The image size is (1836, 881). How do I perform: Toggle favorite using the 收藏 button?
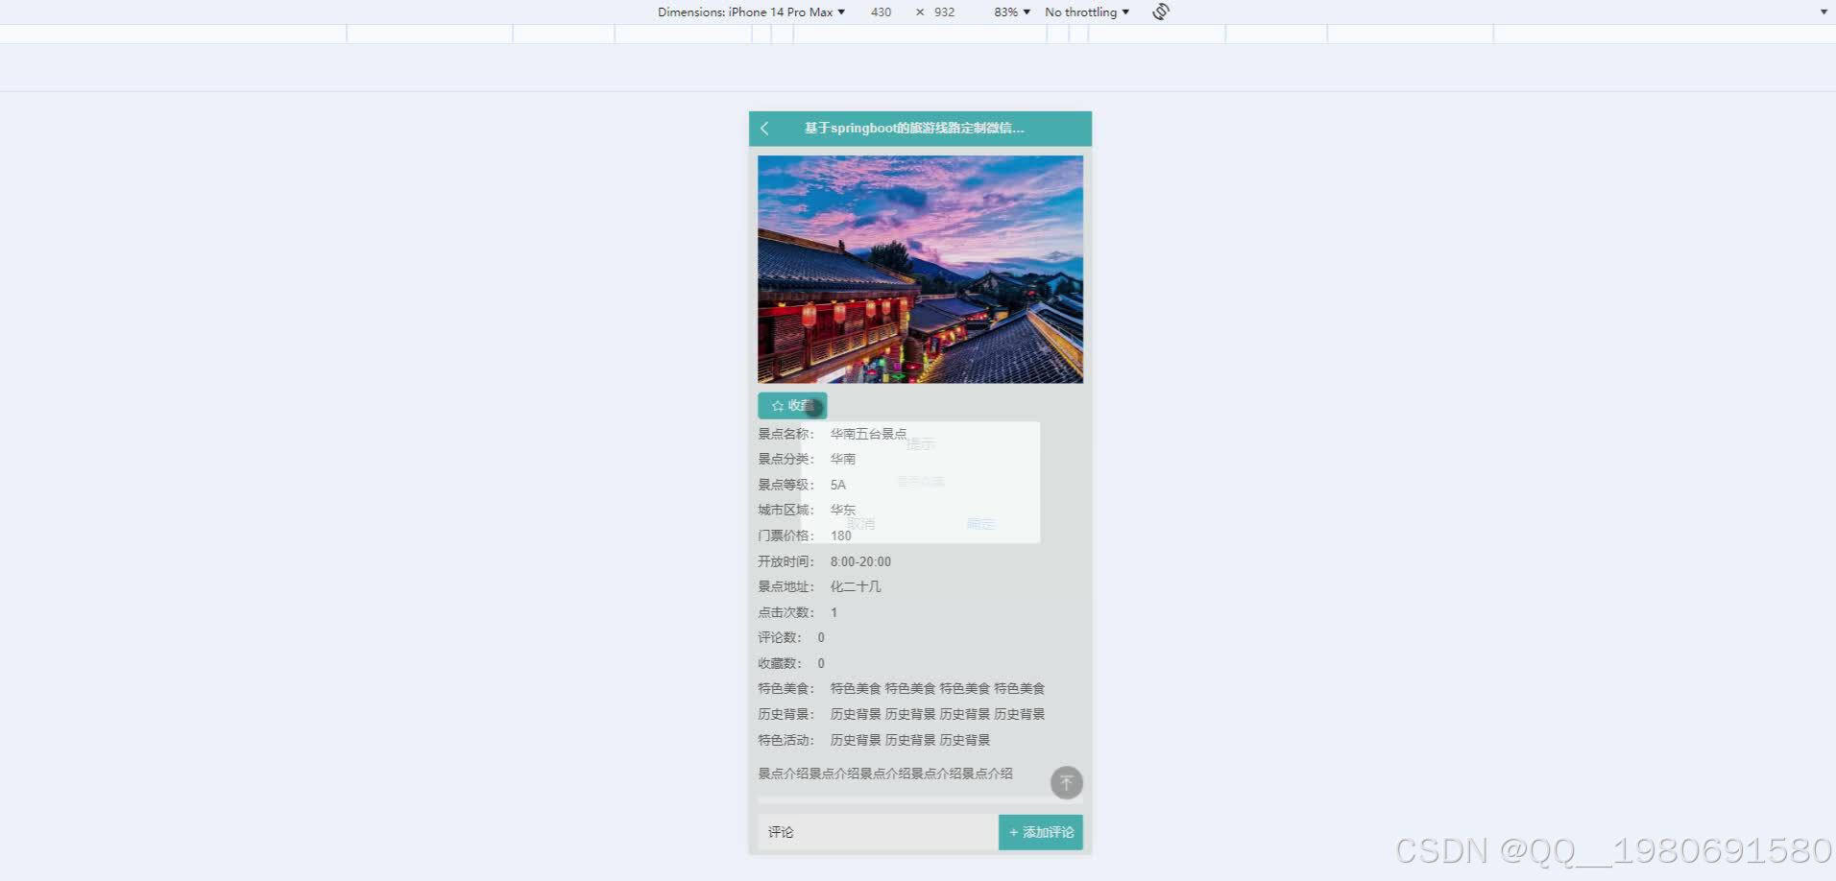pos(792,405)
